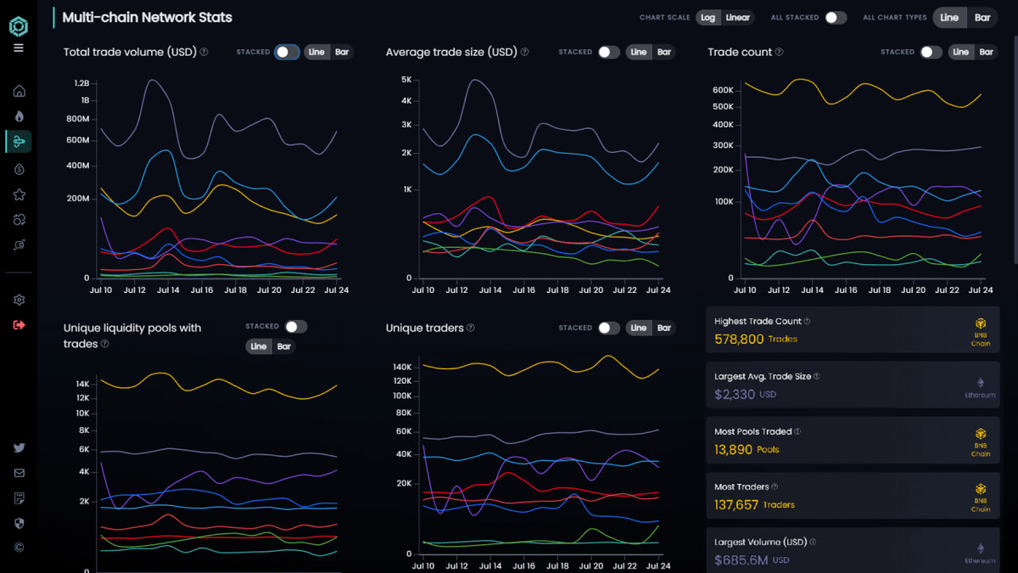
Task: Set chart scale to Linear
Action: [738, 18]
